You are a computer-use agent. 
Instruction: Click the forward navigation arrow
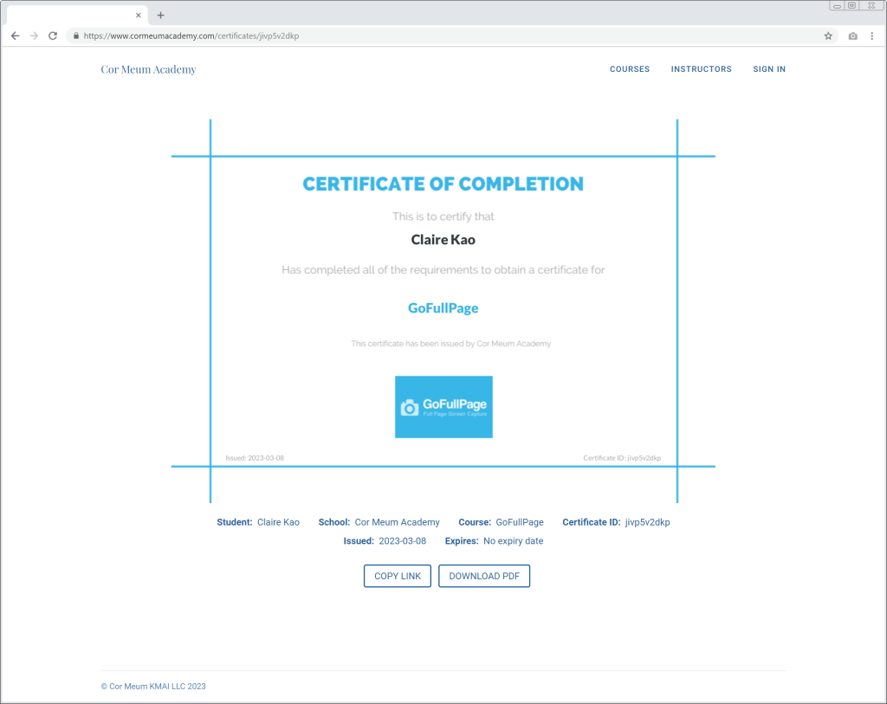pos(34,36)
